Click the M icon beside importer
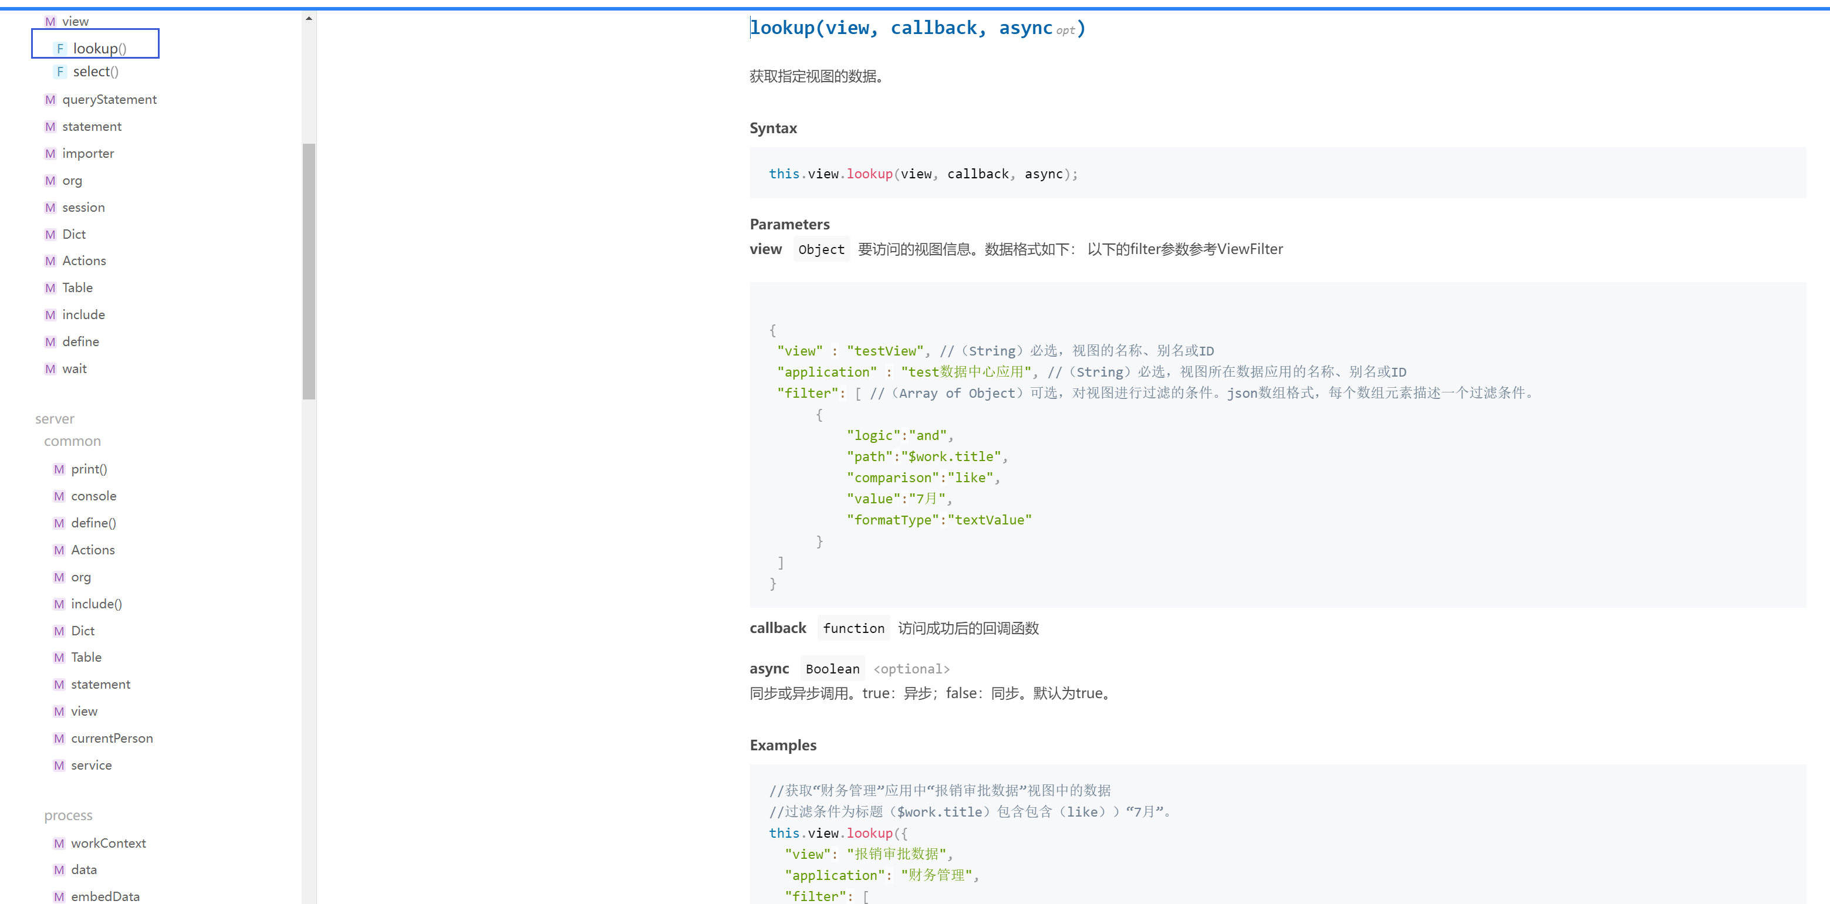 pos(50,154)
